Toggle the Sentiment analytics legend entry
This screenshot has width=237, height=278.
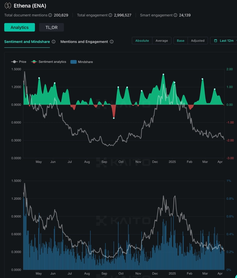coord(48,62)
